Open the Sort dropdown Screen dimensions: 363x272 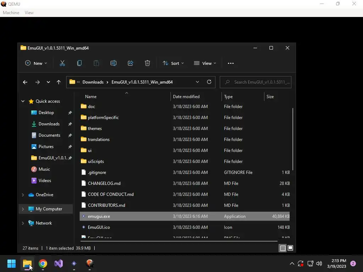173,63
